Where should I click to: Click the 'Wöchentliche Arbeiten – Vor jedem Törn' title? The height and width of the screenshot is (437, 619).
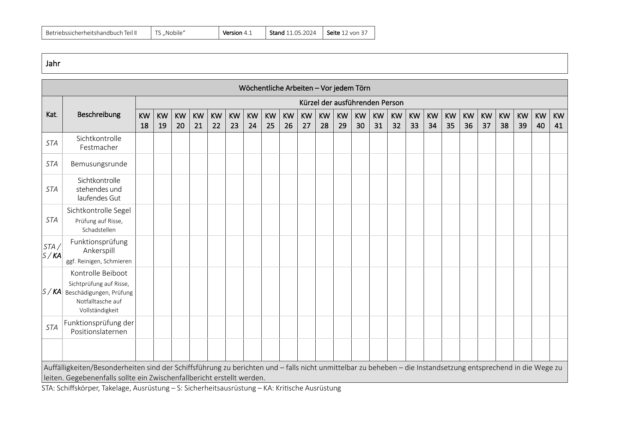pyautogui.click(x=304, y=88)
